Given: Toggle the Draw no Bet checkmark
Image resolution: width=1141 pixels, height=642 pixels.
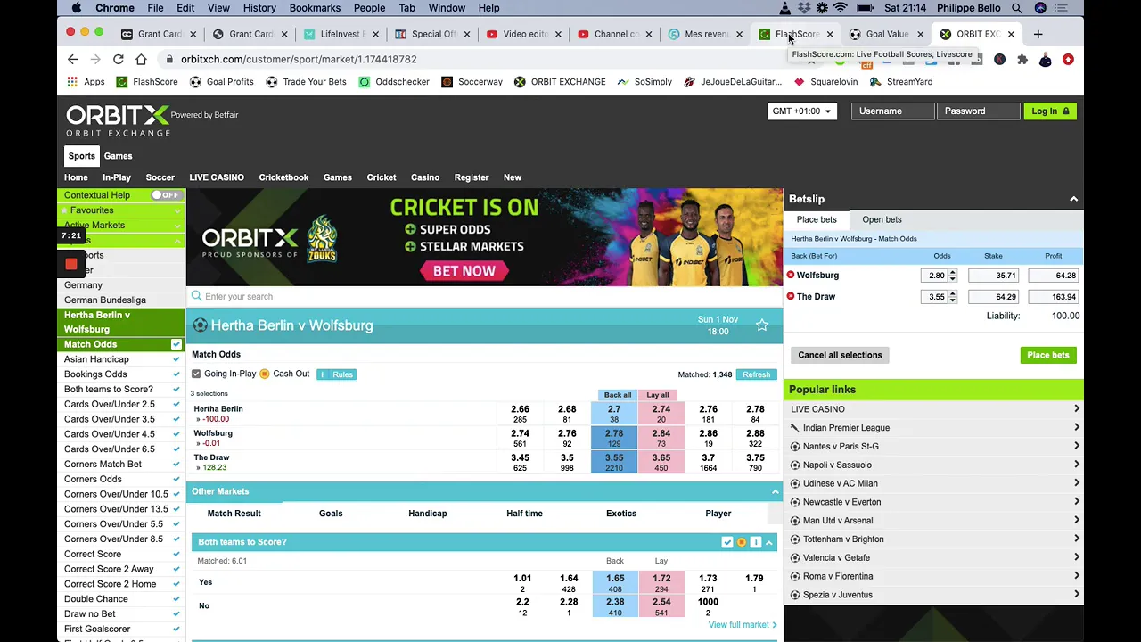Looking at the screenshot, I should [x=176, y=613].
